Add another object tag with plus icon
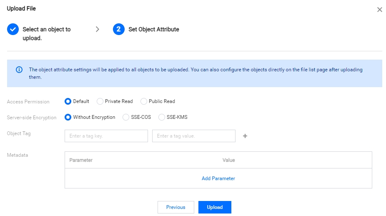Viewport: 386px width, 216px height. point(245,136)
